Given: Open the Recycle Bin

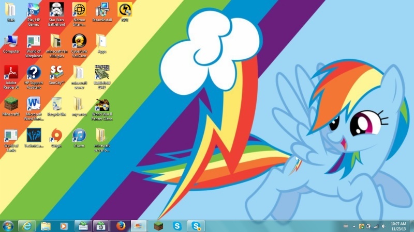Looking at the screenshot, I should coord(56,106).
